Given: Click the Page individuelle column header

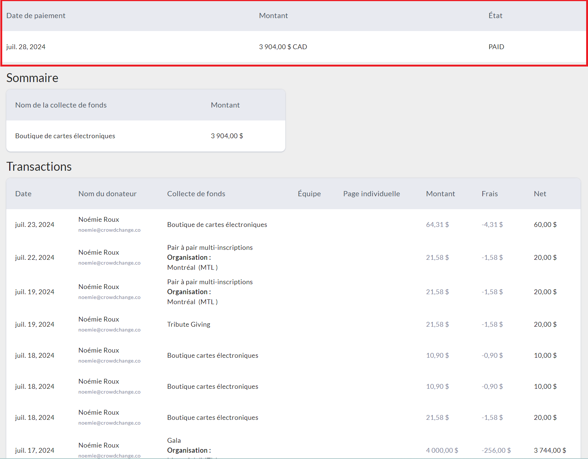Looking at the screenshot, I should coord(371,194).
